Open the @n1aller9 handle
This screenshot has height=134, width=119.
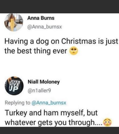click(x=39, y=91)
